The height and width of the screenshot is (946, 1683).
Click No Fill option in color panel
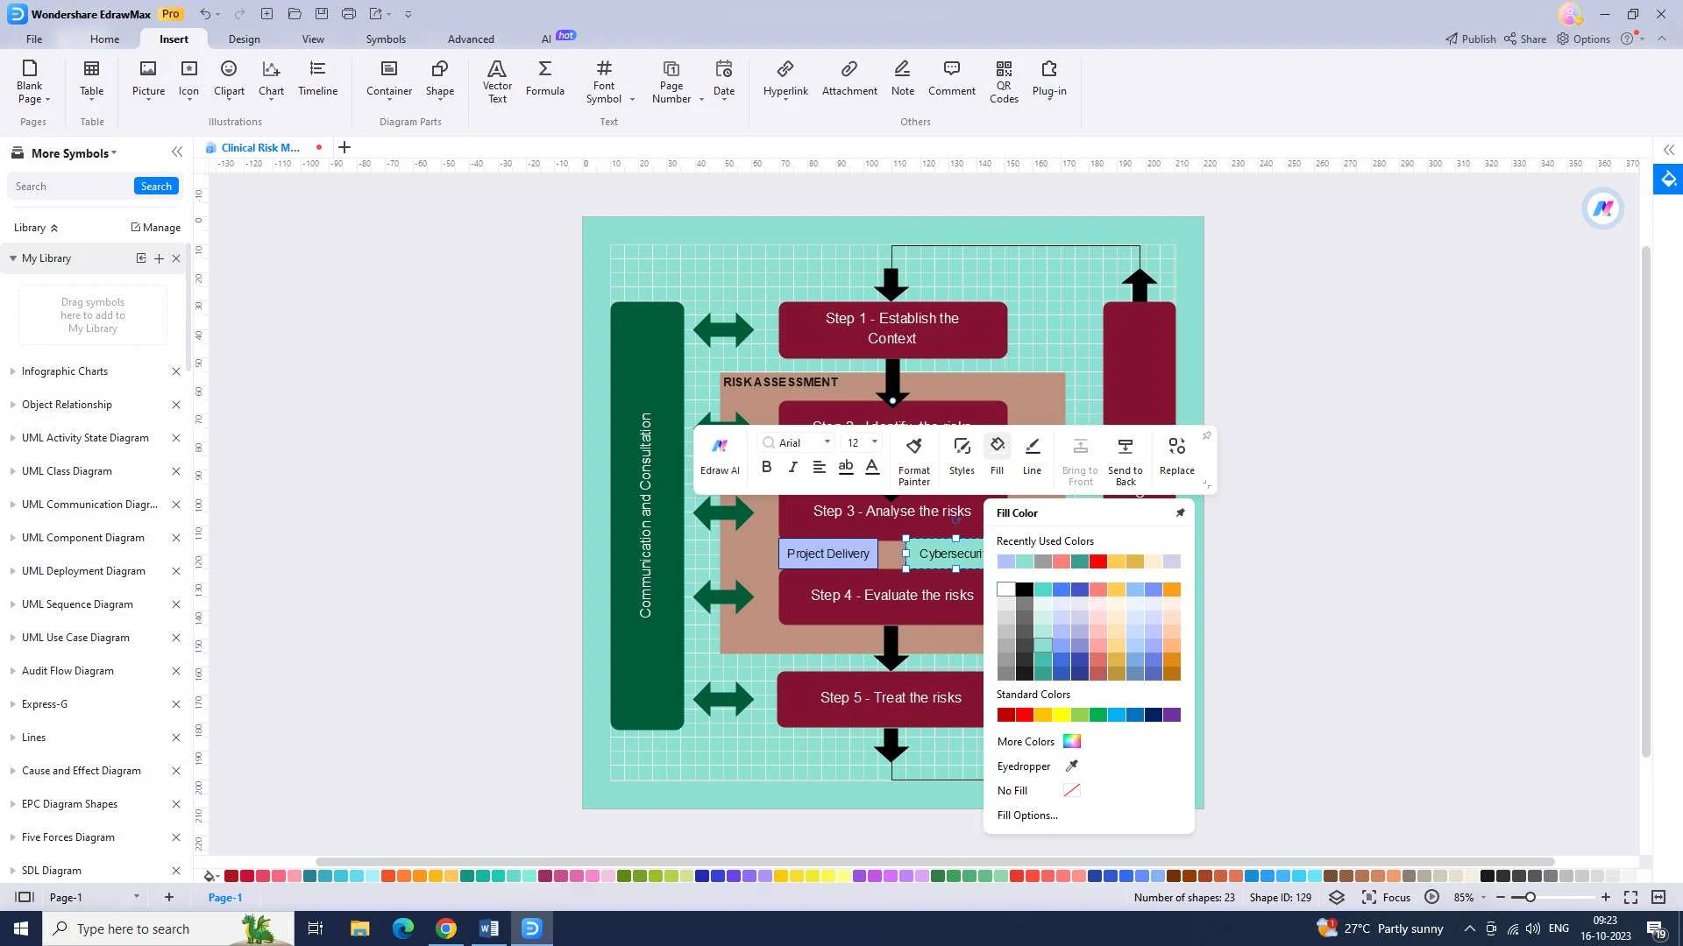click(1013, 790)
